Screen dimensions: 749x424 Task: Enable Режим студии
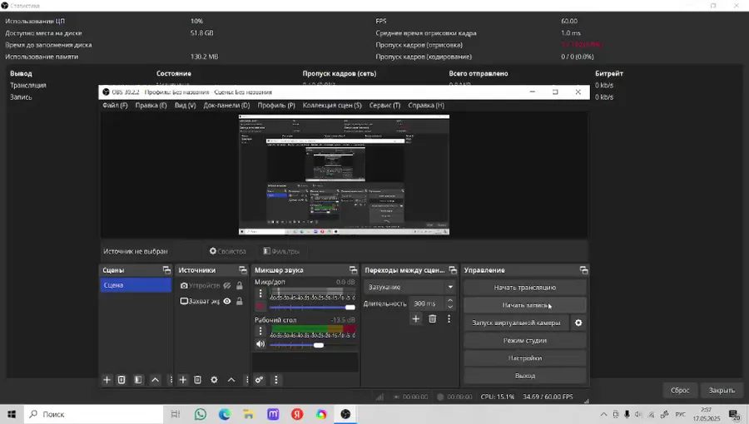[x=524, y=341]
